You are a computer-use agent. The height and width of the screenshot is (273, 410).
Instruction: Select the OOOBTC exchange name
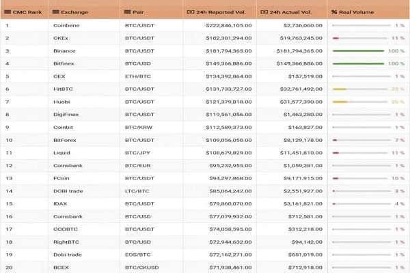[66, 229]
